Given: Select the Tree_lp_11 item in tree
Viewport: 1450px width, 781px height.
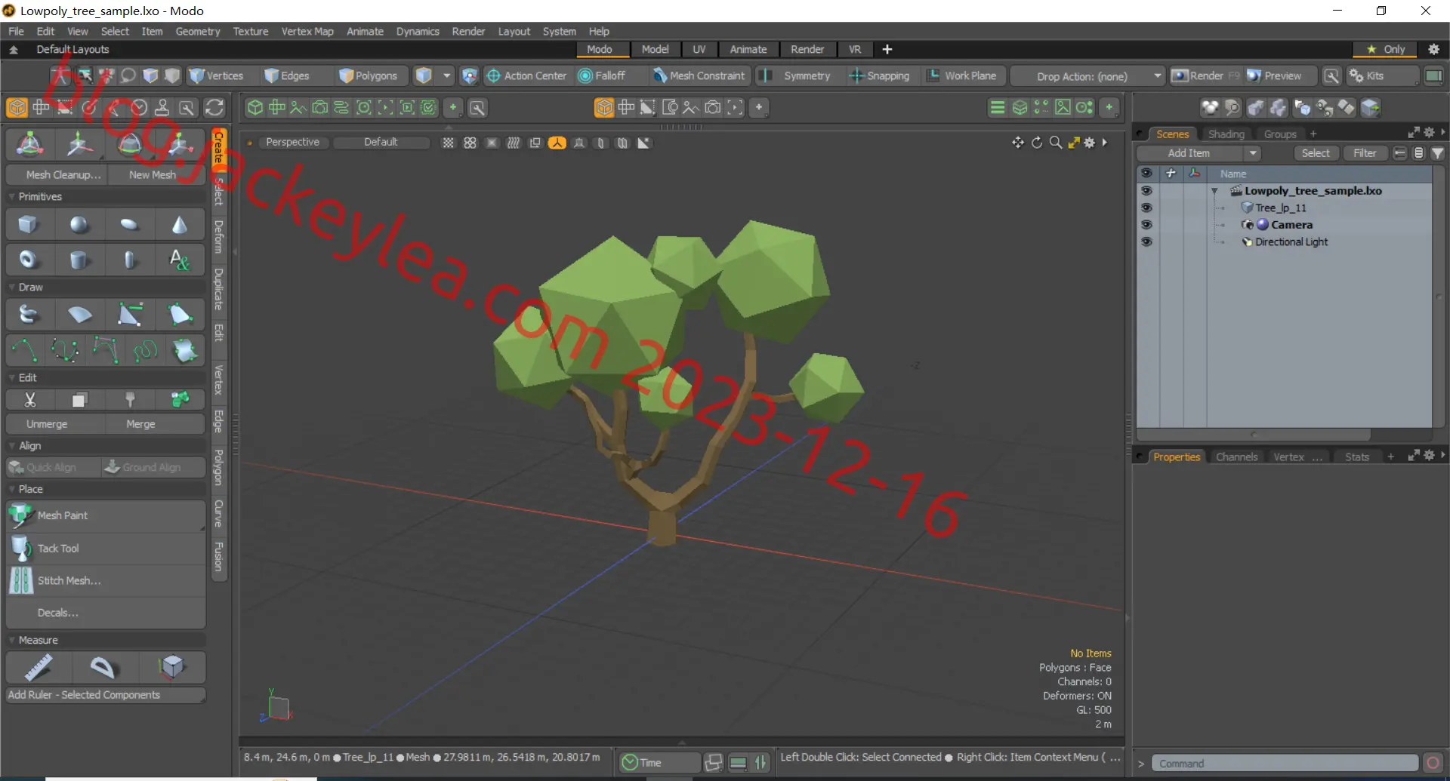Looking at the screenshot, I should [1281, 208].
